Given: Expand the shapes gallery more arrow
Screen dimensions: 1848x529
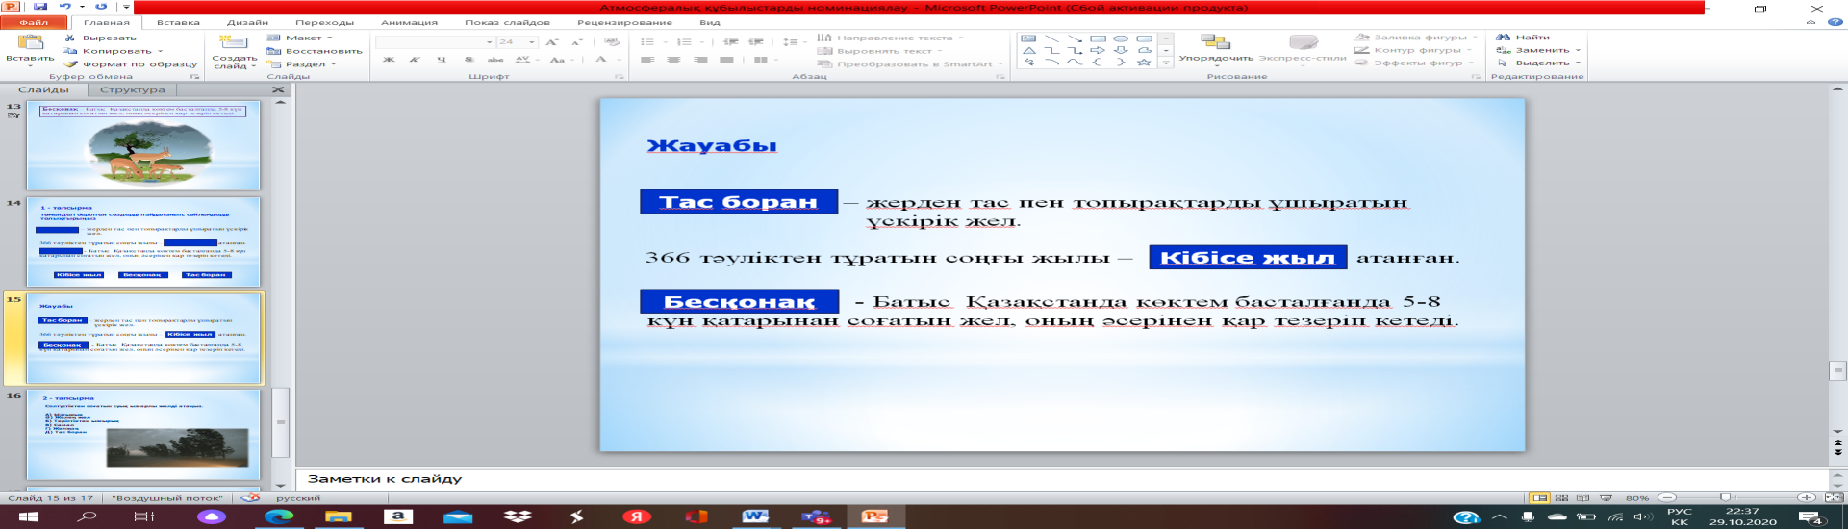Looking at the screenshot, I should click(x=1166, y=63).
